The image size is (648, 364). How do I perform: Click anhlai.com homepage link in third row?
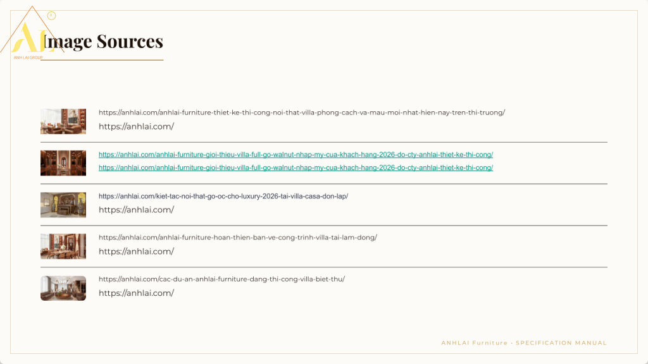(136, 210)
